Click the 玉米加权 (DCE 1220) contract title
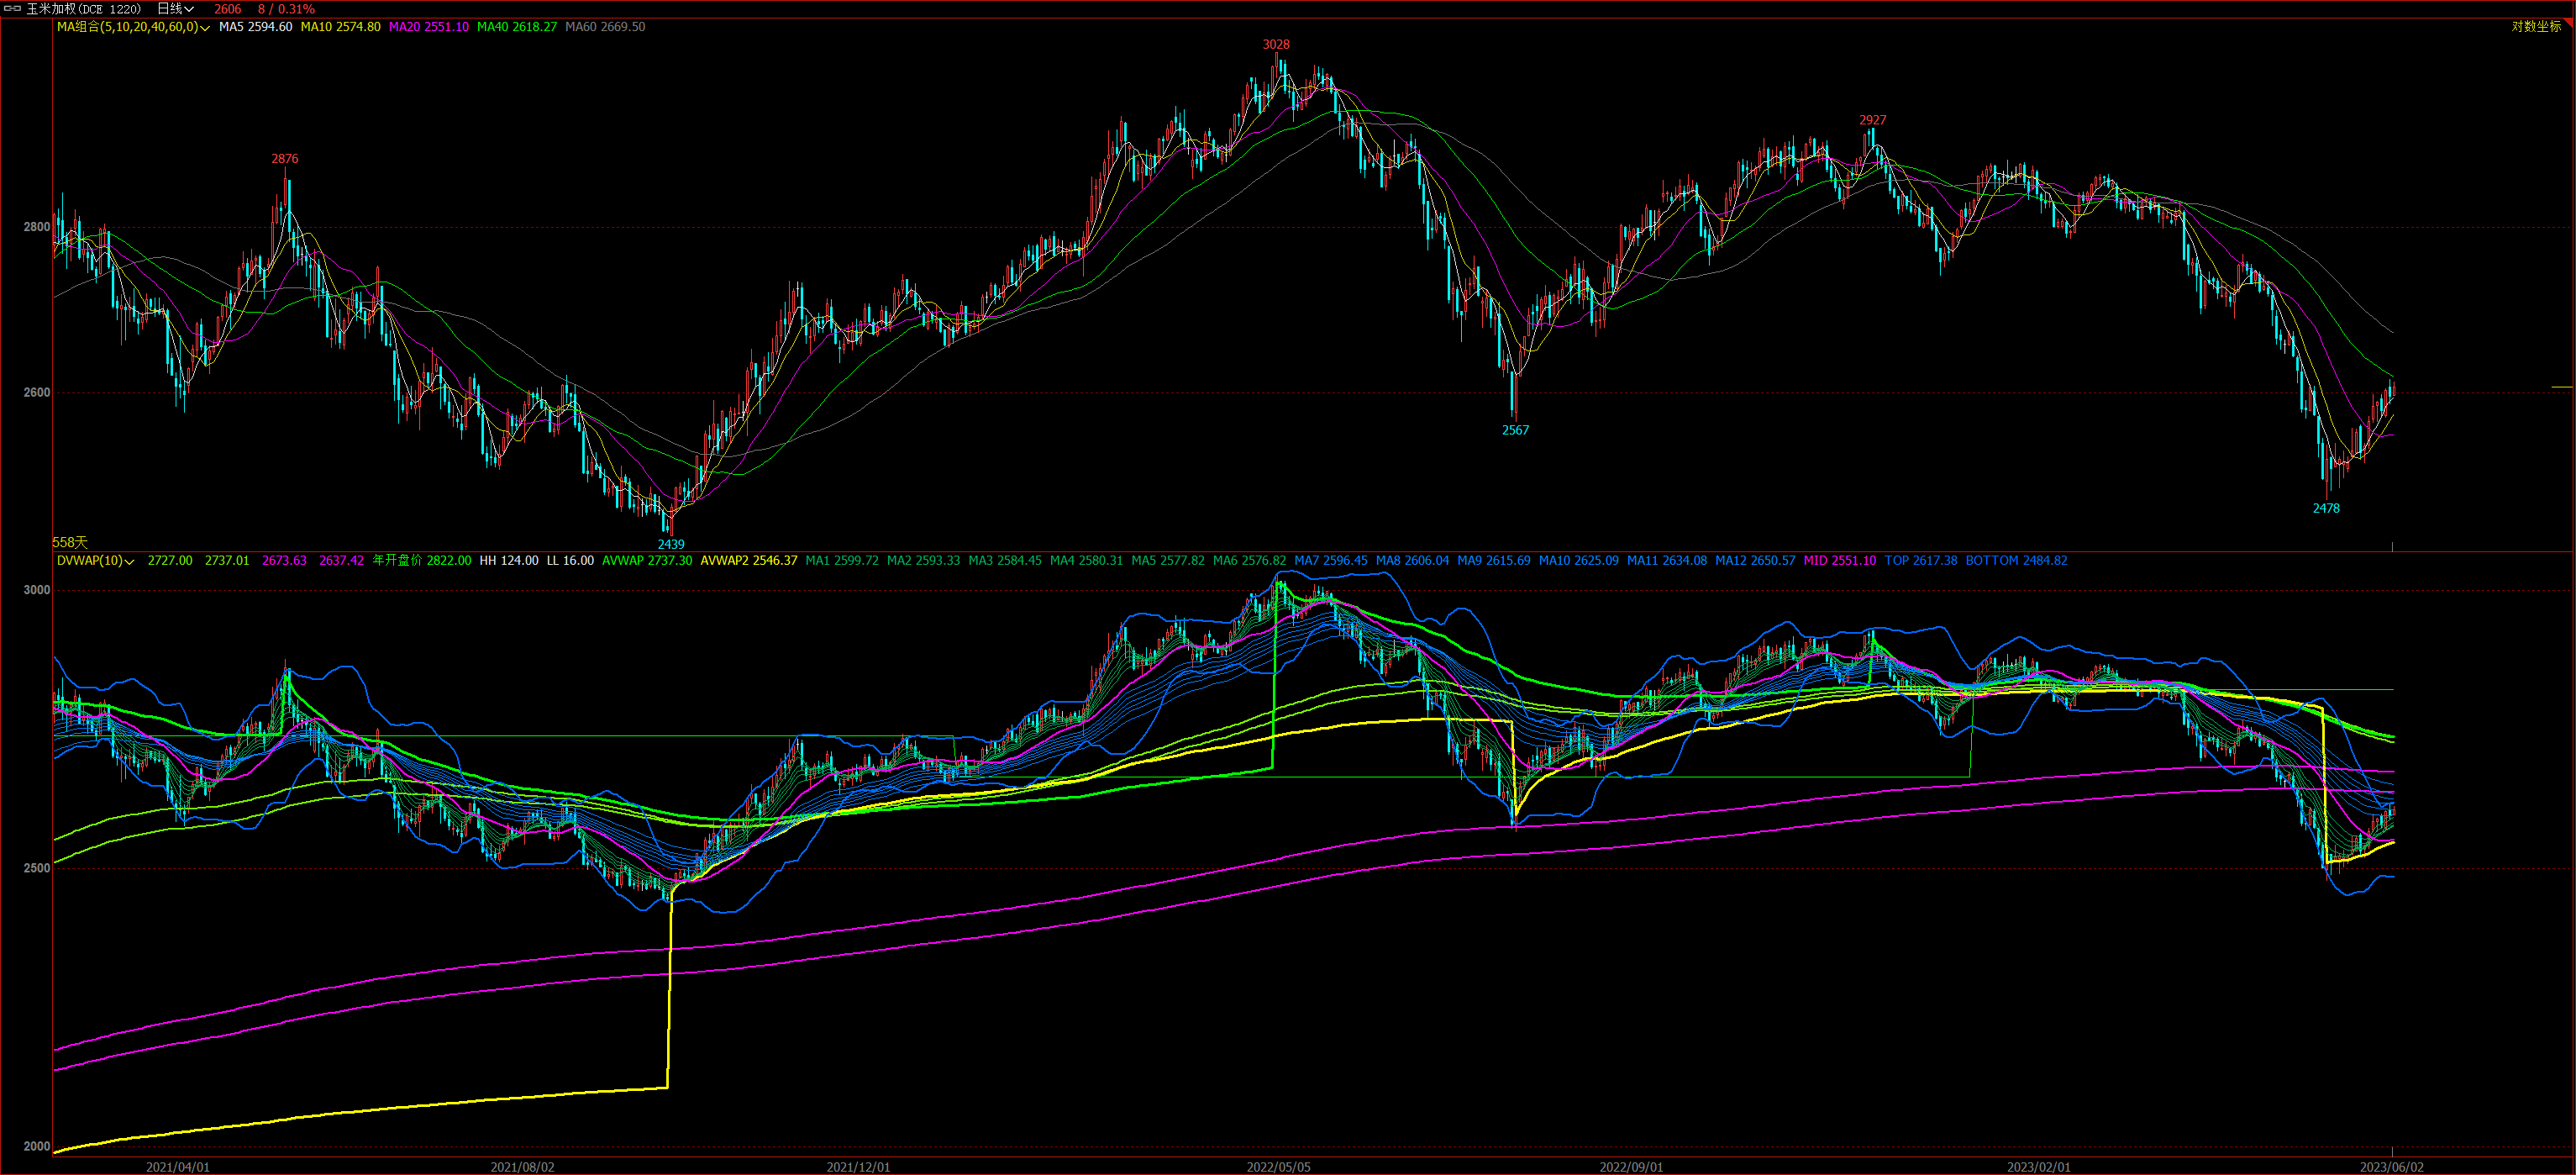Screen dimensions: 2576x1175 coord(84,9)
